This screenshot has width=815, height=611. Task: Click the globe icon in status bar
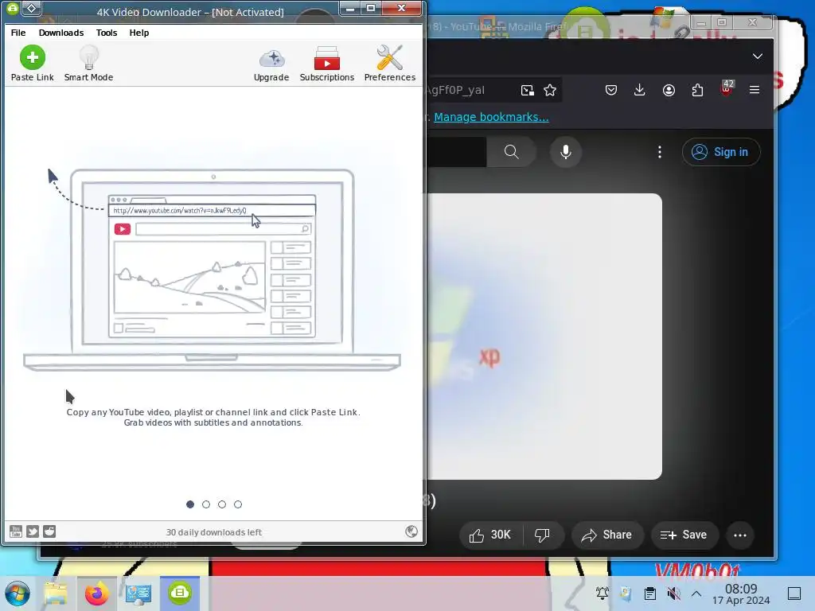pos(411,531)
